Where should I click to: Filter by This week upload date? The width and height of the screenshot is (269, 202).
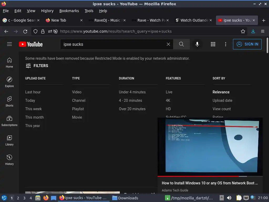[33, 109]
